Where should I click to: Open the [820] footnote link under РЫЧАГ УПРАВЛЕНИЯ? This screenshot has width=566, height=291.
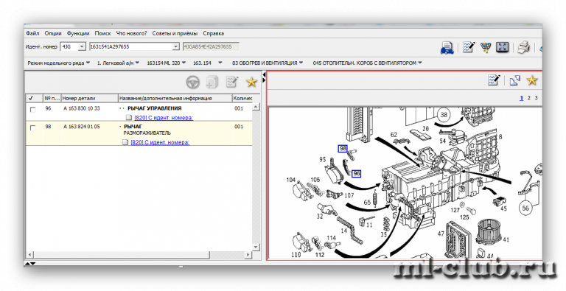click(164, 118)
